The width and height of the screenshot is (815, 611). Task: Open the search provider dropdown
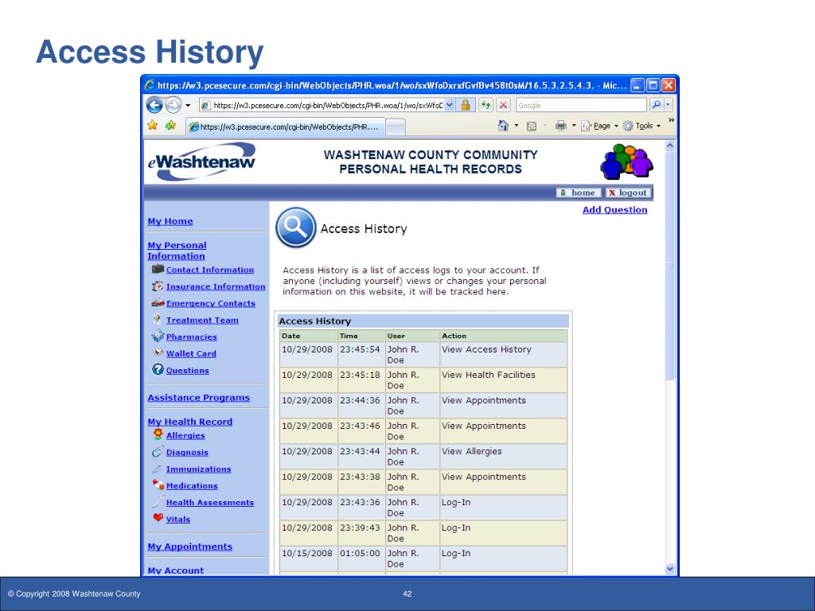point(669,105)
